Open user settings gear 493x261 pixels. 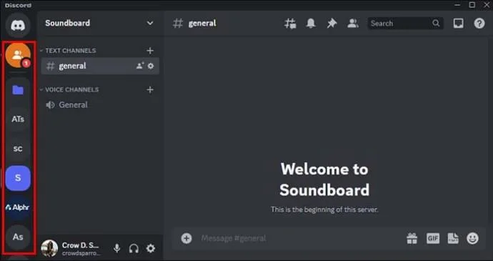(x=151, y=248)
